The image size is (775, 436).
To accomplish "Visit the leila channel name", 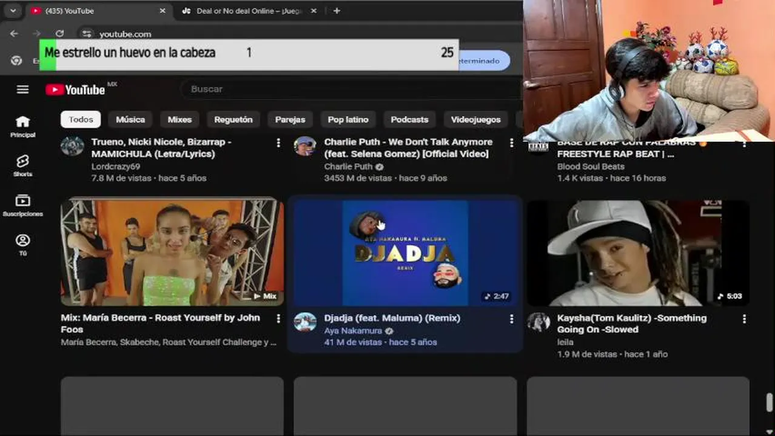I will 565,342.
